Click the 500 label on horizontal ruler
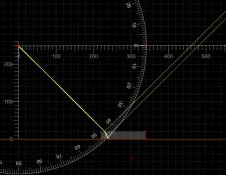Image resolution: width=226 pixels, height=175 pixels. (206, 57)
